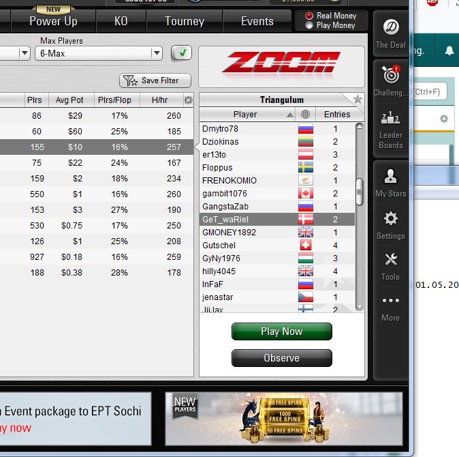Select row with $60 average pot
The image size is (459, 457).
coord(97,132)
